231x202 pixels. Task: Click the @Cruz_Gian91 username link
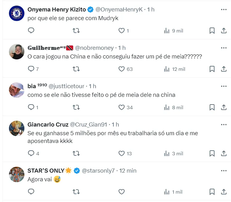88,125
